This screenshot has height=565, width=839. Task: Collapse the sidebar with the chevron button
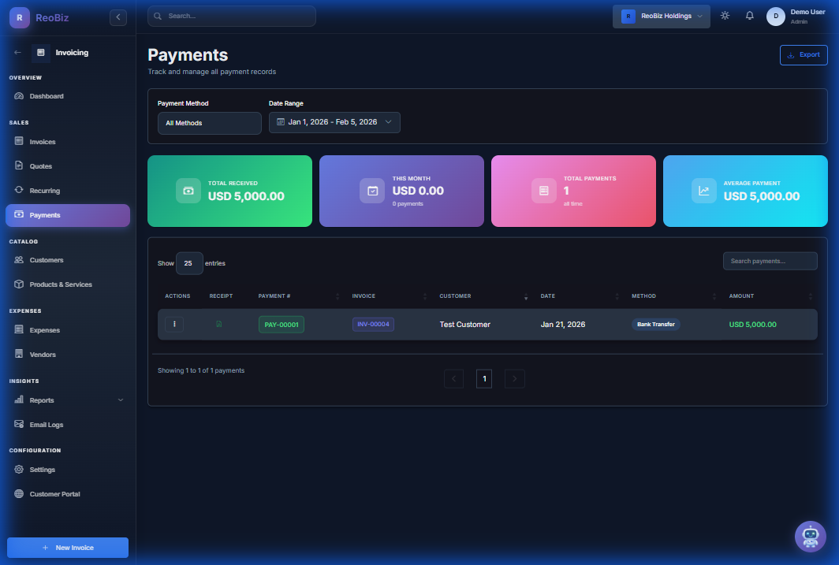tap(117, 17)
